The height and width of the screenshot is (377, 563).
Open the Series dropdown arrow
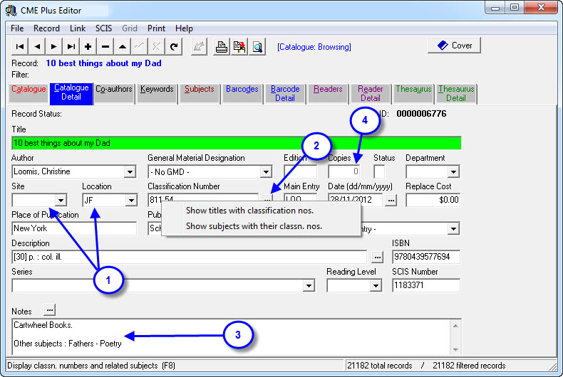[309, 285]
